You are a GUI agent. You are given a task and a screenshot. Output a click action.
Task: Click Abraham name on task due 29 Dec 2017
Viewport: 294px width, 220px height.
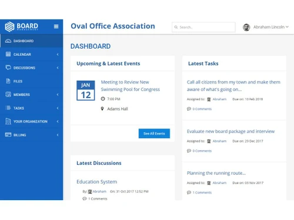(219, 141)
